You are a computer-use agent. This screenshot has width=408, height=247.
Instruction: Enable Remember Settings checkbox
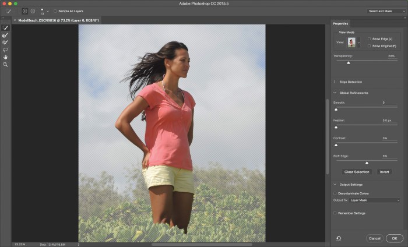tap(335, 213)
